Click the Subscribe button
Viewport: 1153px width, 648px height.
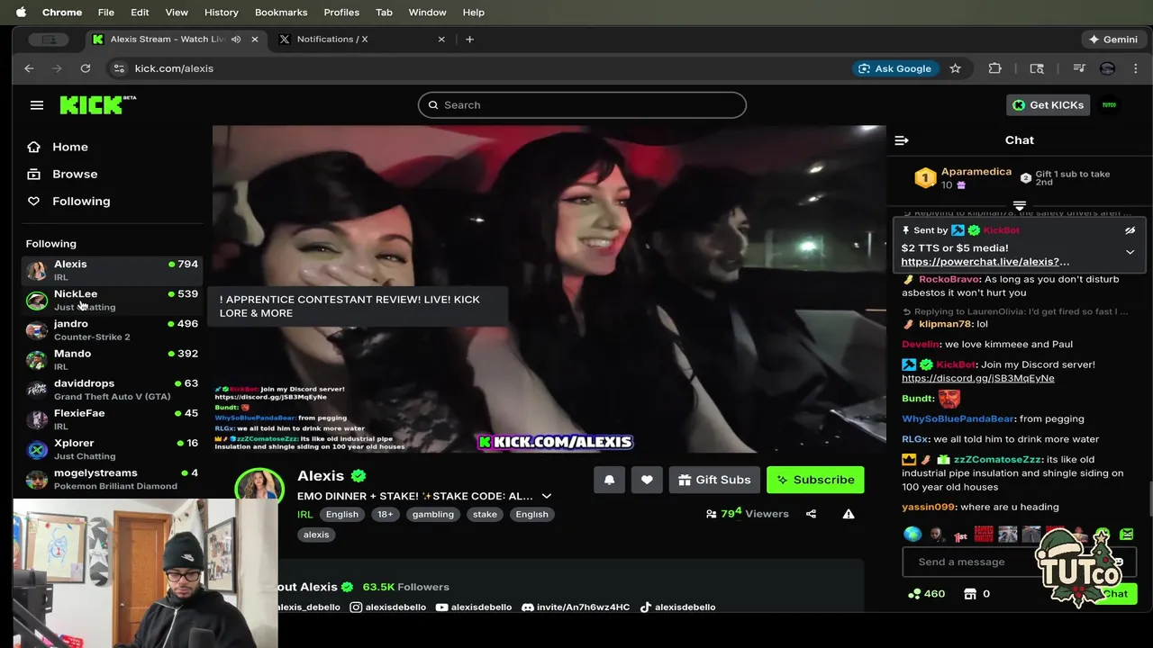click(x=815, y=480)
